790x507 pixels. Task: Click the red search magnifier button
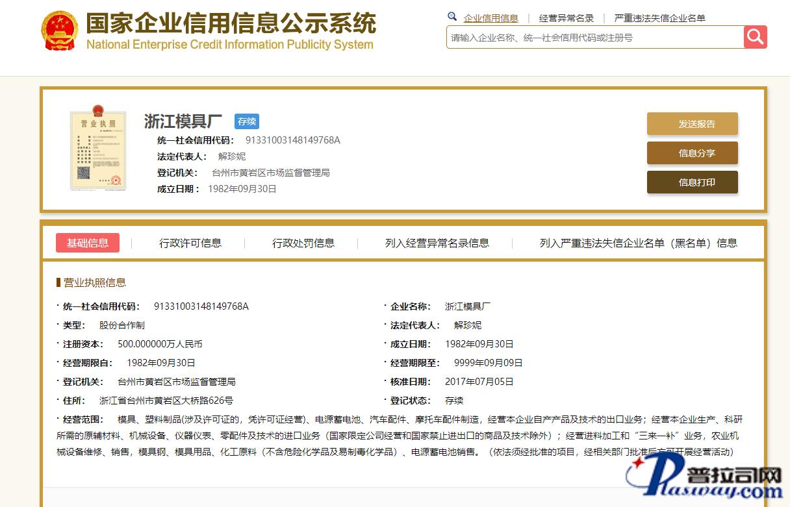pyautogui.click(x=755, y=37)
